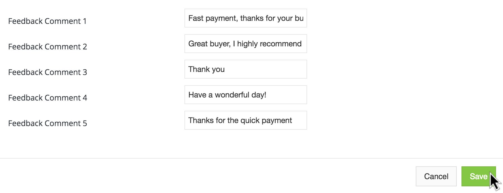The image size is (503, 193).
Task: Click the word 'Fast' in comment 1
Action: tap(196, 18)
